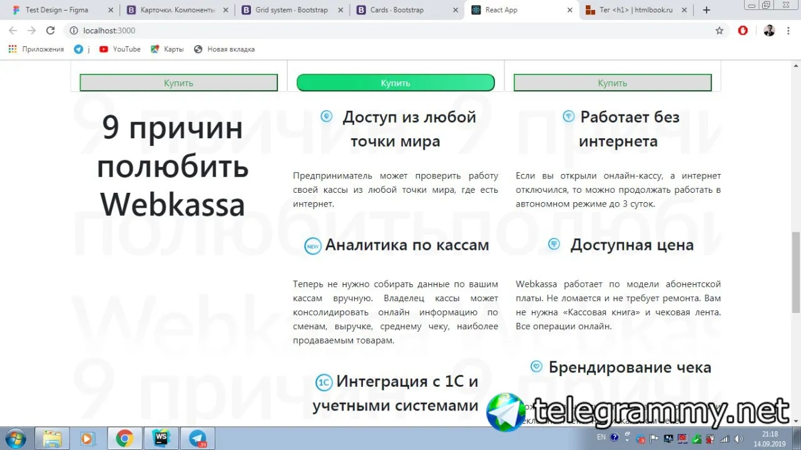Screen dimensions: 801x450
Task: Click the heart icon beside Брендирование чека
Action: 536,367
